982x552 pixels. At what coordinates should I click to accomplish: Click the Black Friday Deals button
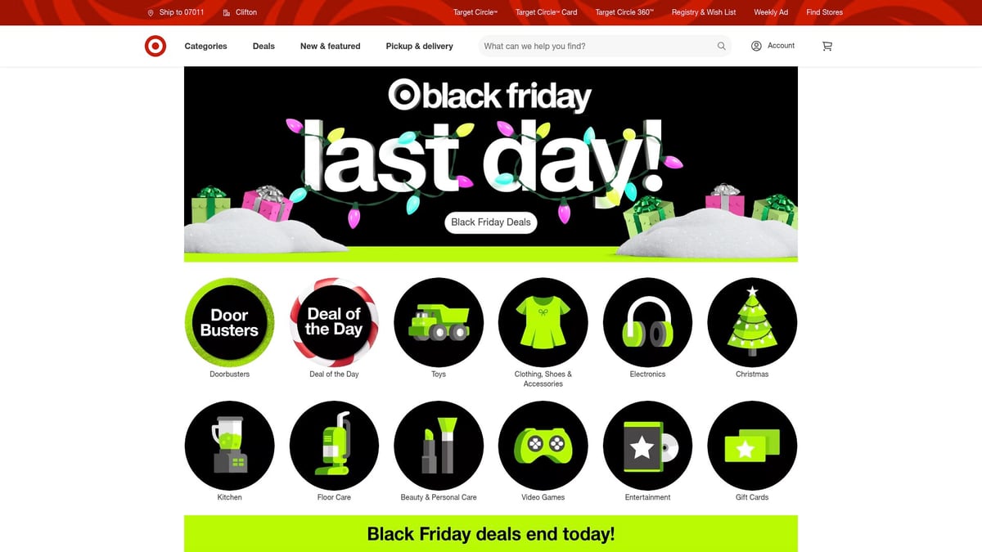tap(491, 222)
